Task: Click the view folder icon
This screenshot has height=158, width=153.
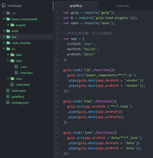Action: [x=12, y=78]
